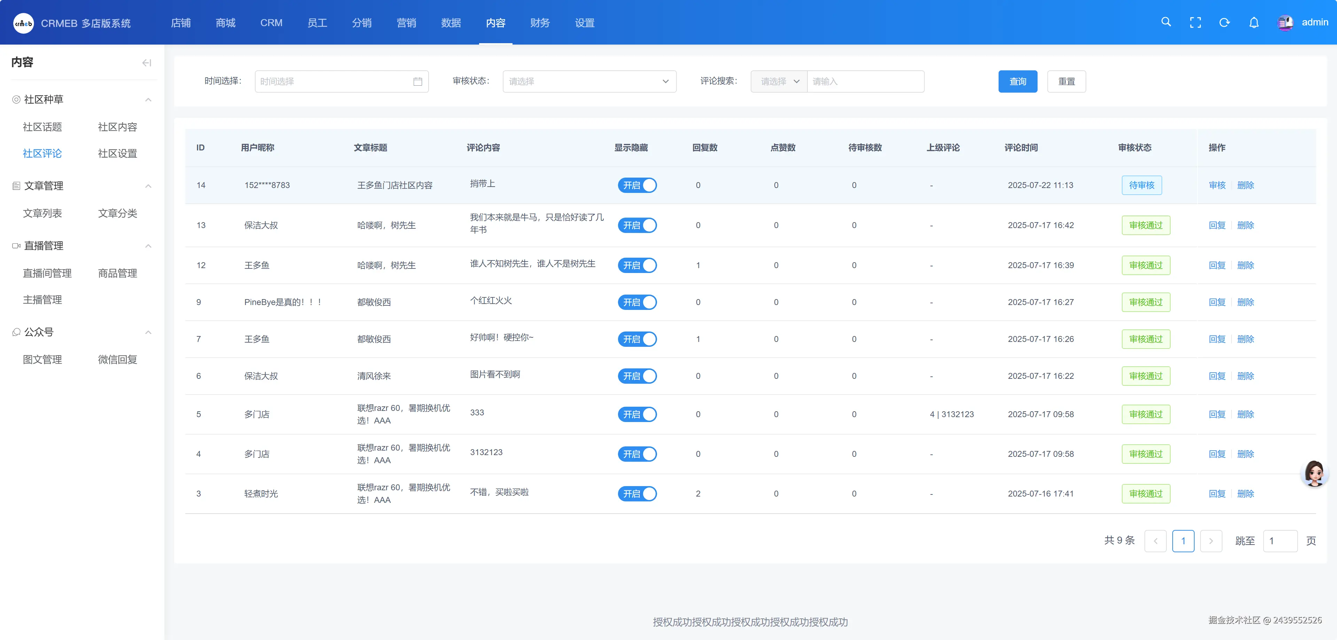Open 社区内容 in the sidebar
This screenshot has height=640, width=1337.
coord(117,127)
